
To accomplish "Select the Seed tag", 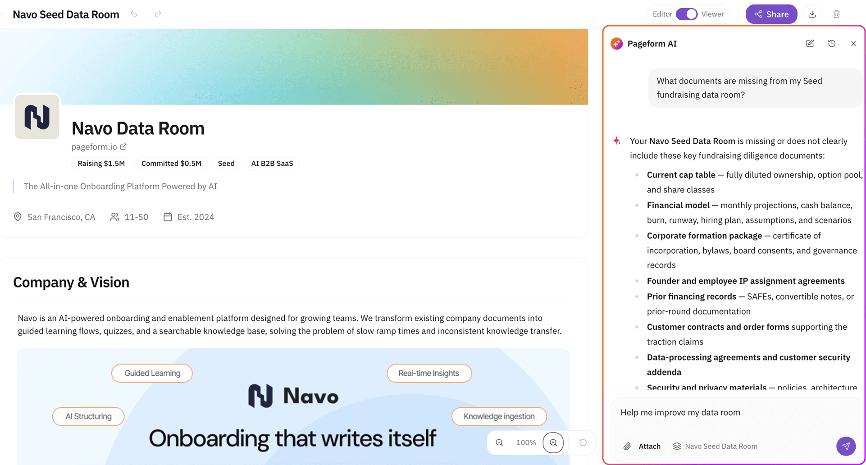I will [x=226, y=163].
